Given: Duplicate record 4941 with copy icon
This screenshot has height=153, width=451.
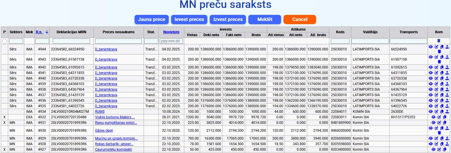Looking at the screenshot, I should click(x=442, y=73).
